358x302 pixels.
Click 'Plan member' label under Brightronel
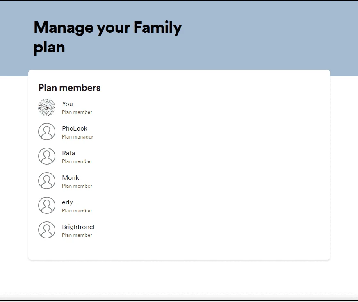click(x=77, y=235)
